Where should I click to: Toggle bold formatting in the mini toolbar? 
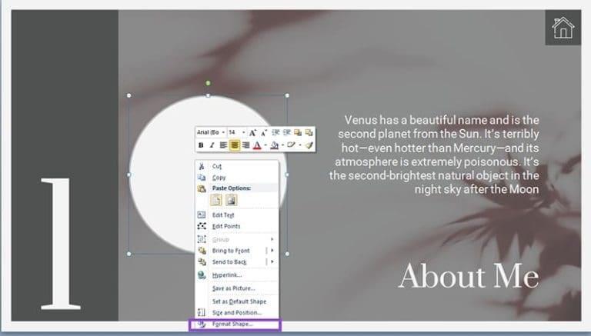(201, 145)
